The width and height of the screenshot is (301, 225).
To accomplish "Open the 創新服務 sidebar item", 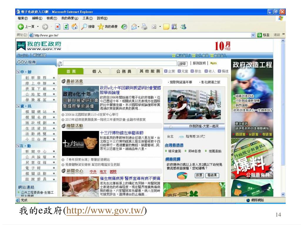I will 39,78.
